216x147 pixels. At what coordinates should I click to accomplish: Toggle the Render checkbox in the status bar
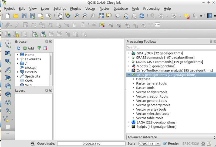[165, 143]
